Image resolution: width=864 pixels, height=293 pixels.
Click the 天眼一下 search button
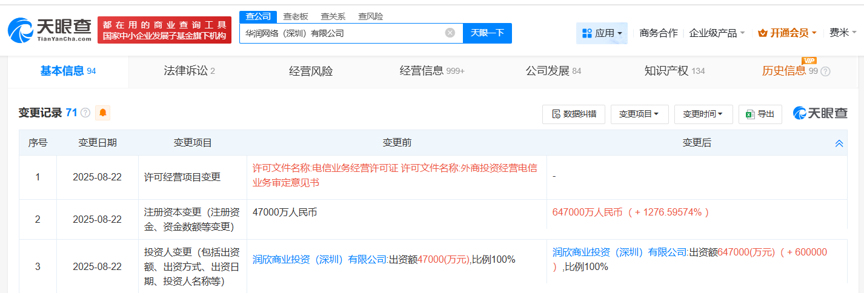(x=487, y=33)
